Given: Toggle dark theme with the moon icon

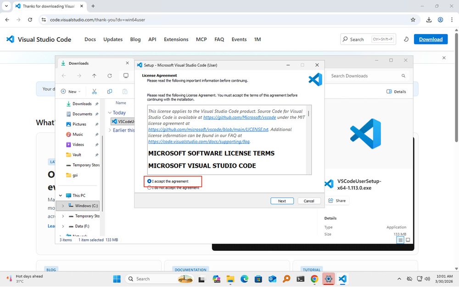Looking at the screenshot, I should pos(406,39).
